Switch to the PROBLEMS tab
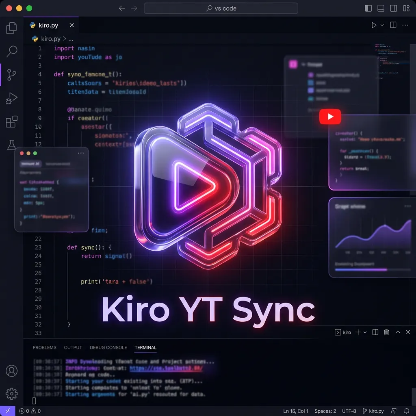Image resolution: width=416 pixels, height=416 pixels. 44,348
